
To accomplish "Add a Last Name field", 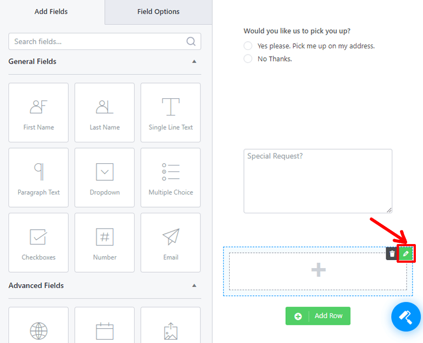I will pos(104,112).
